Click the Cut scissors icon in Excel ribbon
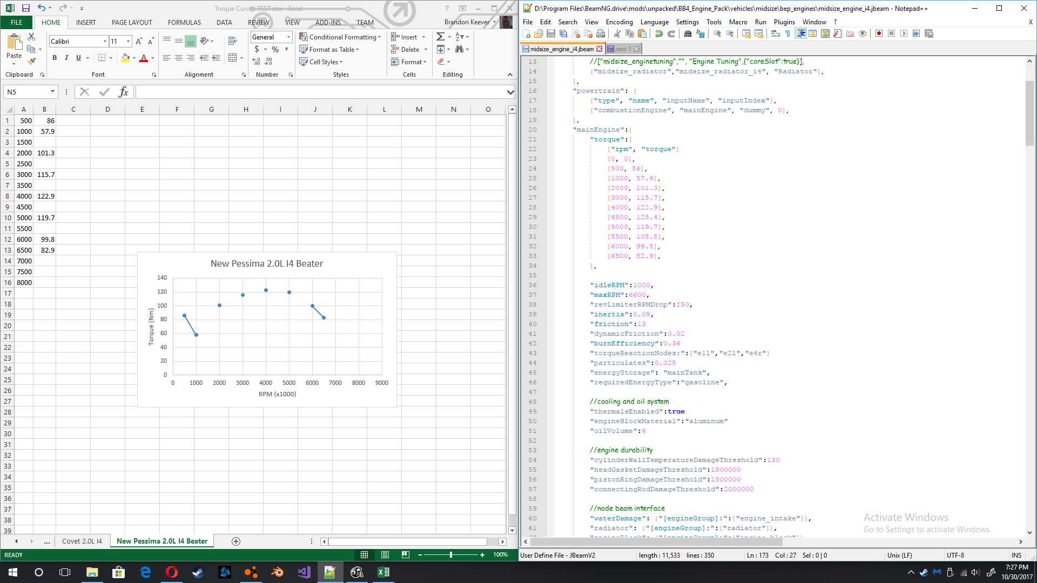The height and width of the screenshot is (583, 1037). (31, 37)
